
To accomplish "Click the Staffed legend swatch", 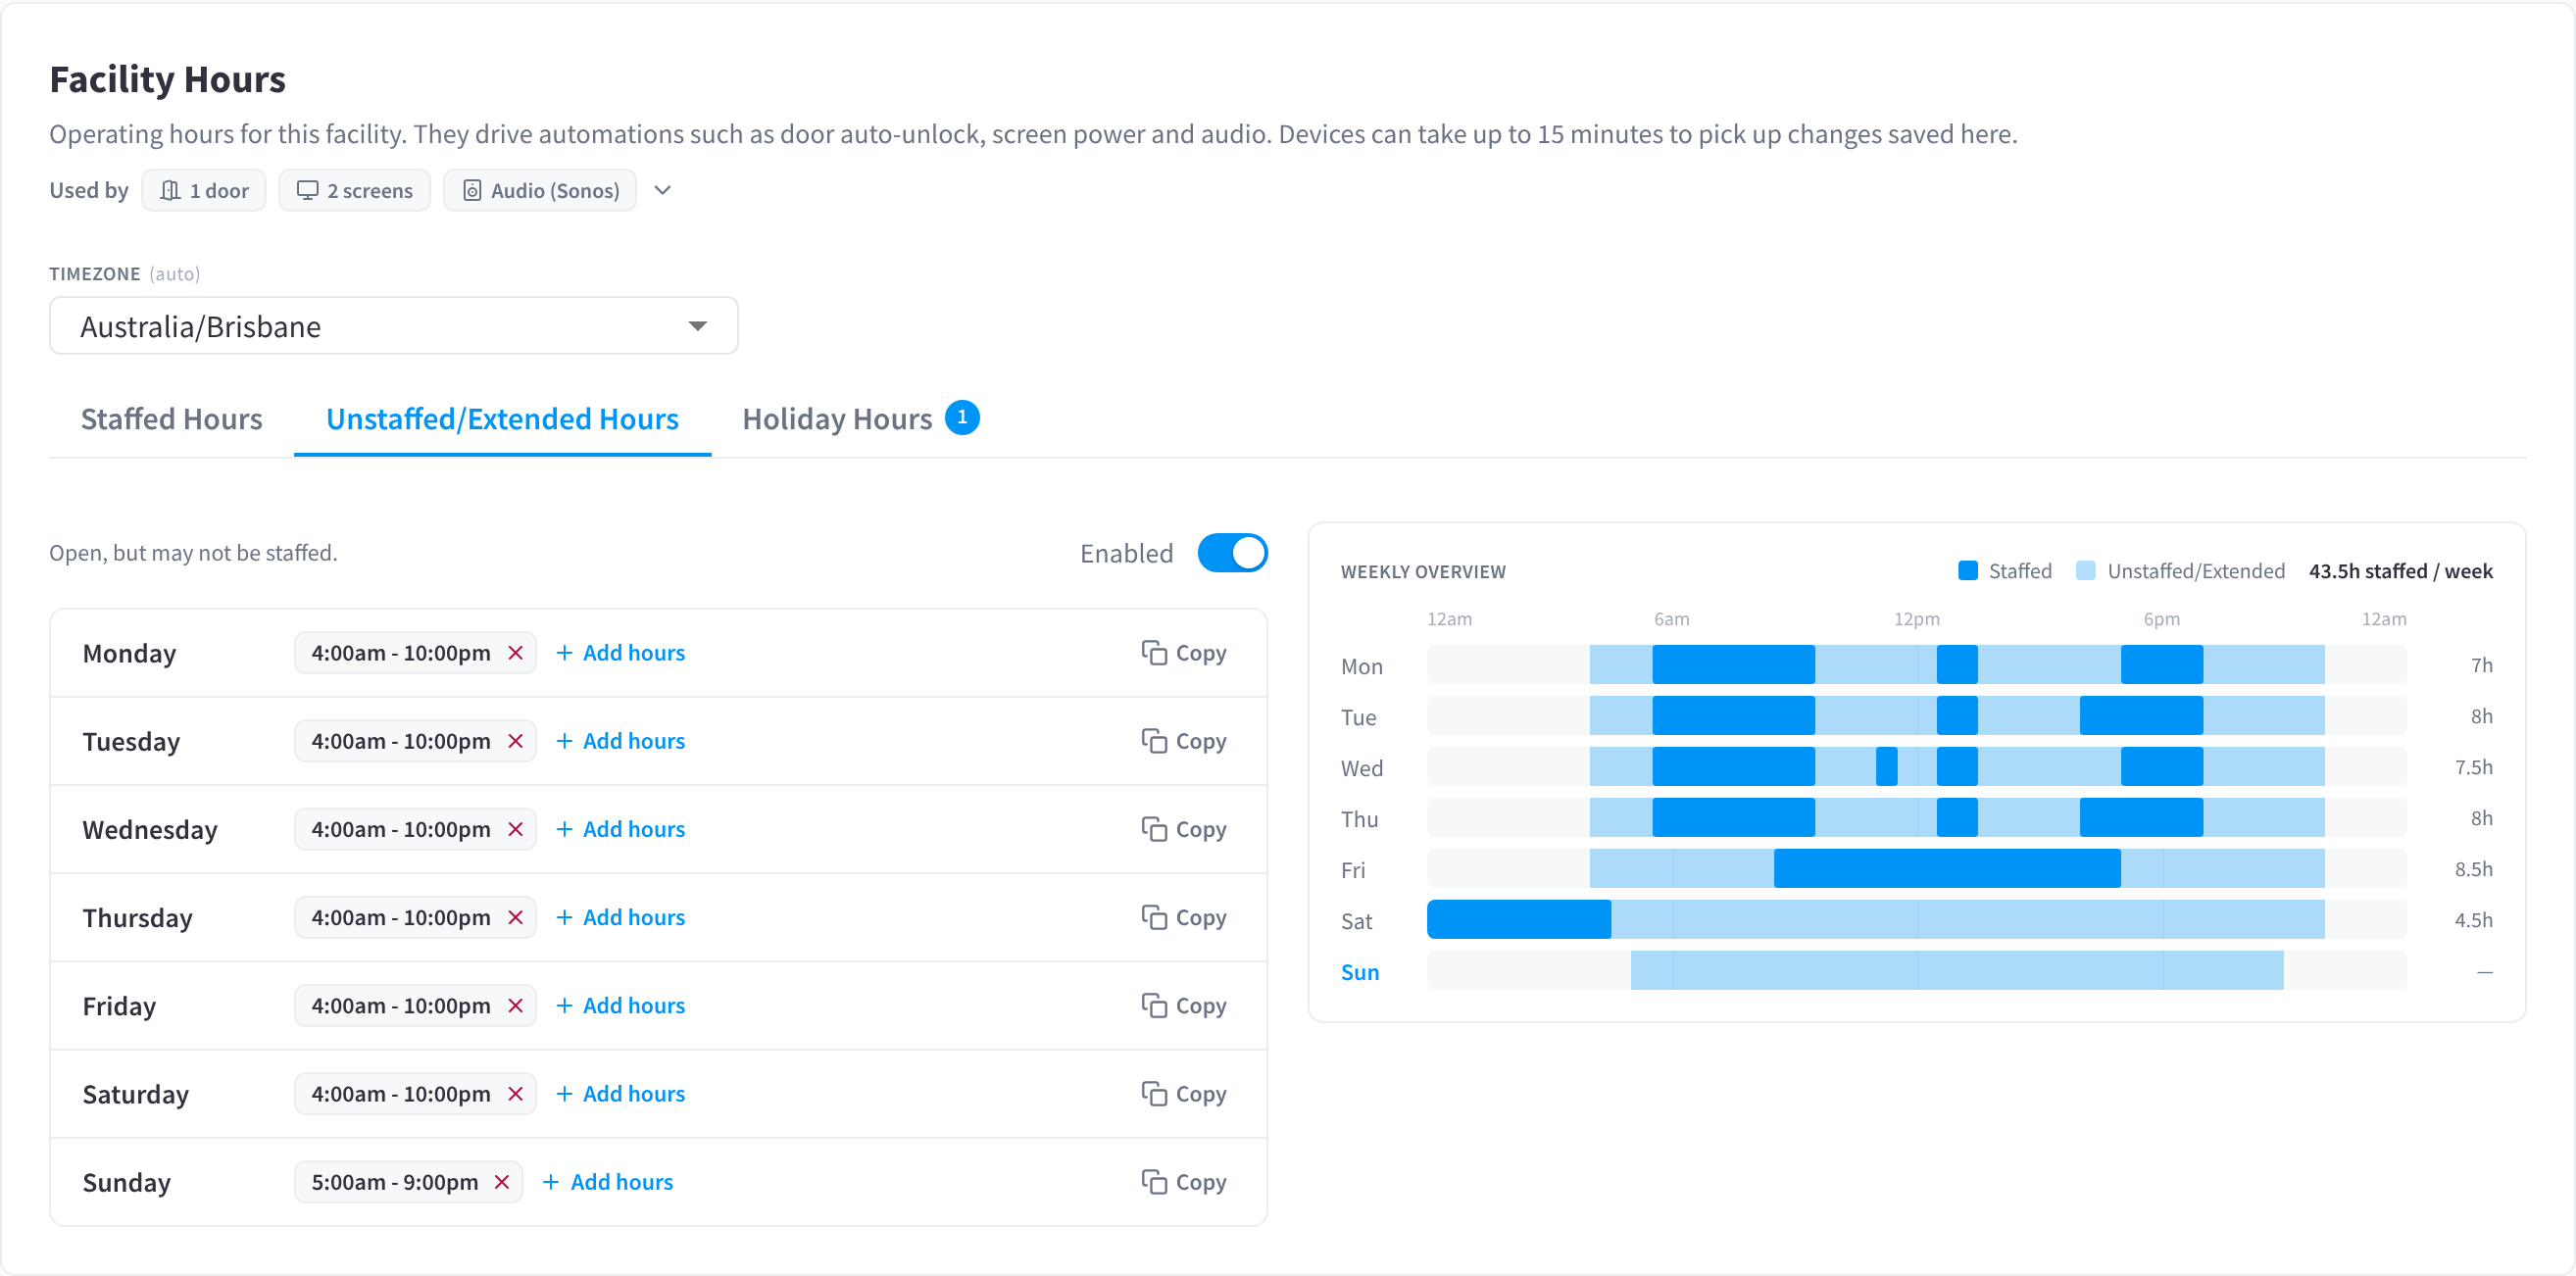I will point(1967,571).
